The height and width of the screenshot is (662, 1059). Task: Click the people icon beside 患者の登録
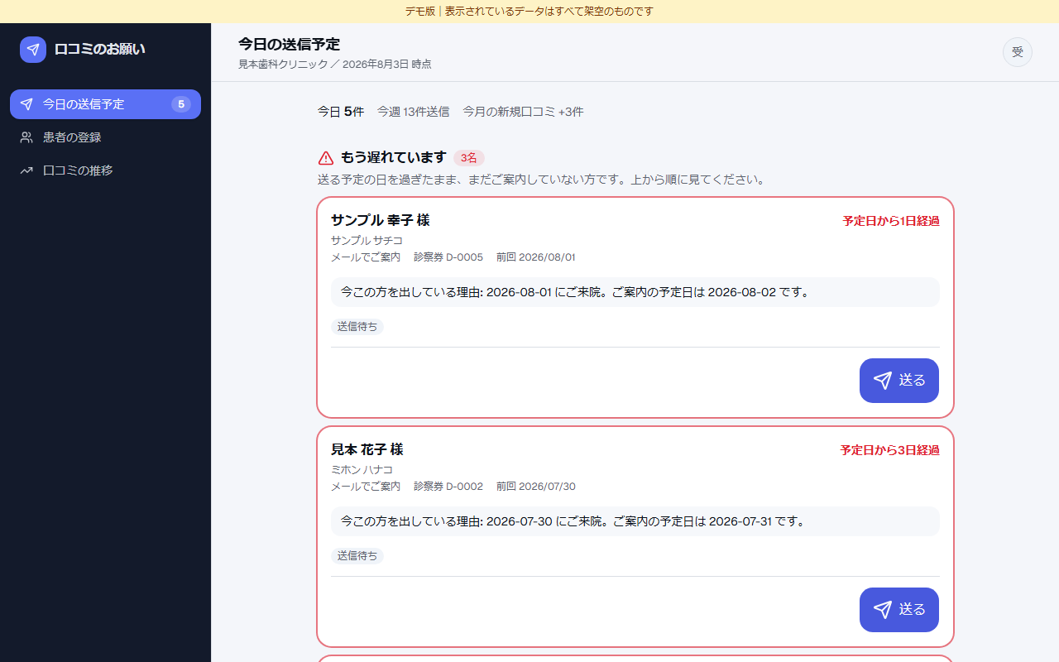26,137
